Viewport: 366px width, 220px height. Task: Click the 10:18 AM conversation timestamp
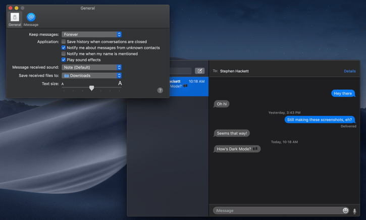point(196,81)
